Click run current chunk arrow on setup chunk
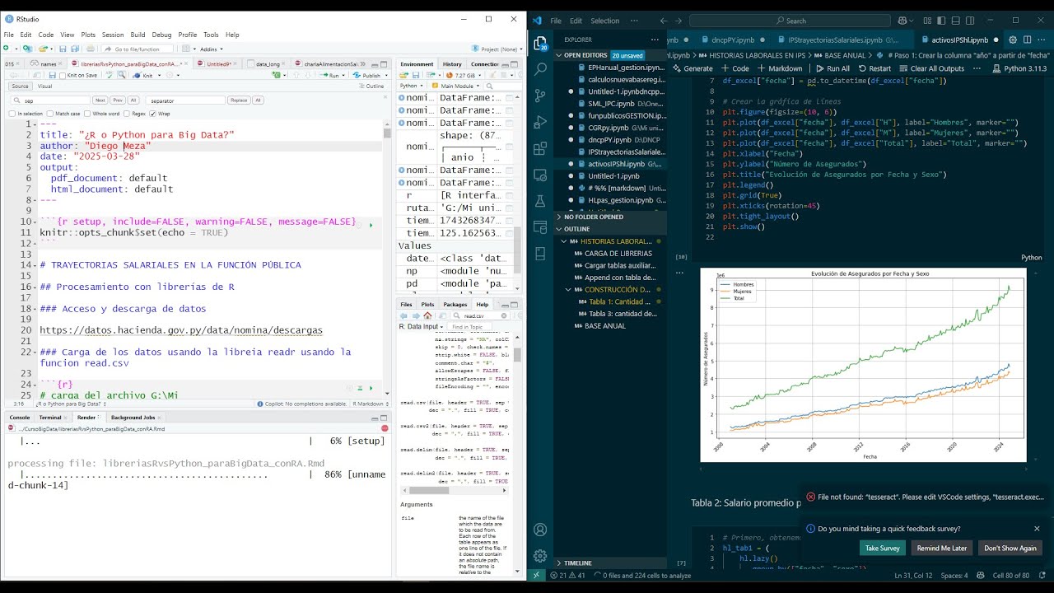Viewport: 1054px width, 593px height. point(371,224)
